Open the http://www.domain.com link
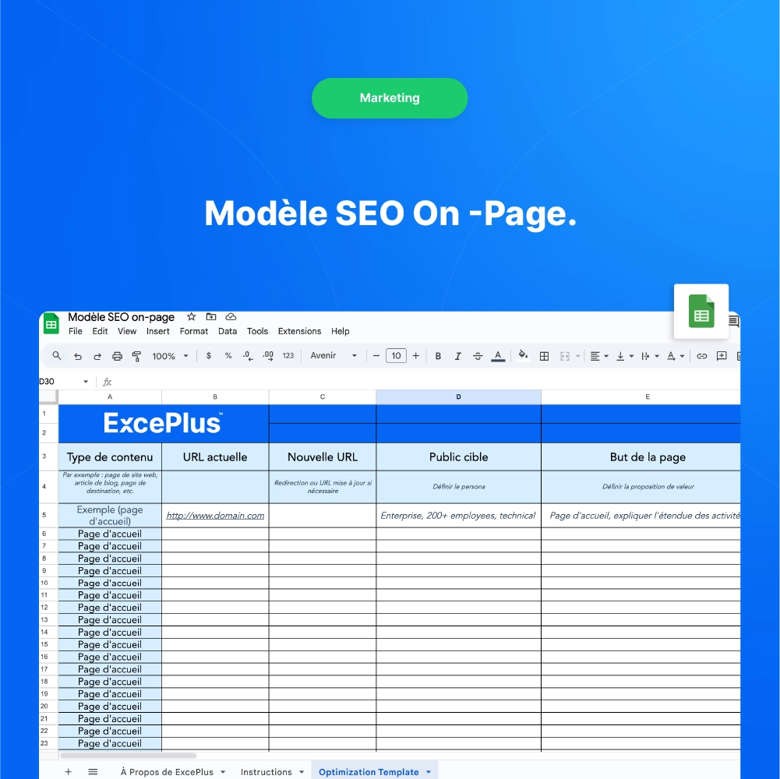This screenshot has width=780, height=779. [215, 516]
